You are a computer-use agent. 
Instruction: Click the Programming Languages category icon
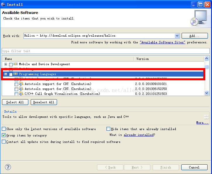coord(15,74)
